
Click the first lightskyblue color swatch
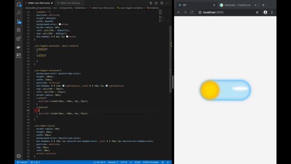(64, 86)
